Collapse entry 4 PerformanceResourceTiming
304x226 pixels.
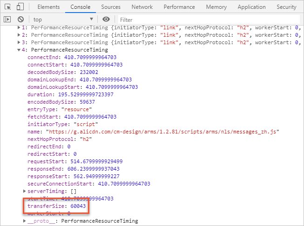pos(19,50)
